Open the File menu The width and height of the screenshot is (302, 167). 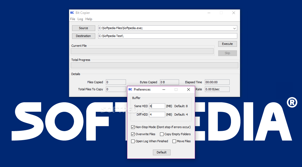pyautogui.click(x=73, y=19)
